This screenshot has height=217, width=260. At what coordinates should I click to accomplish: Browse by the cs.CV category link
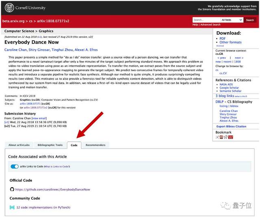click(223, 73)
